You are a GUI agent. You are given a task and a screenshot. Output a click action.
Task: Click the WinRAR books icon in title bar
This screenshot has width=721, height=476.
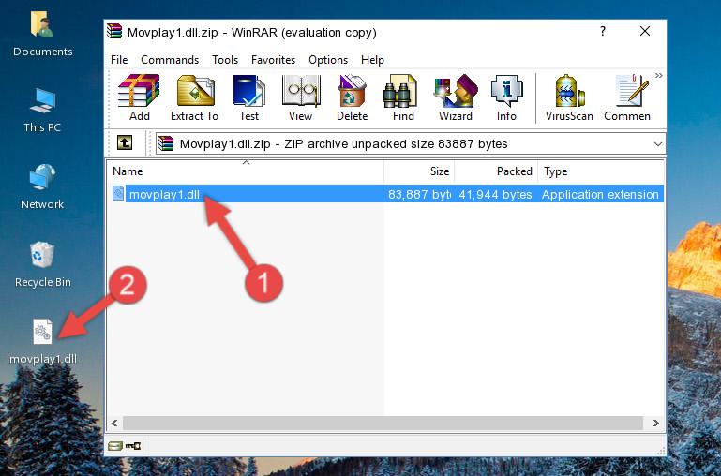pyautogui.click(x=114, y=31)
